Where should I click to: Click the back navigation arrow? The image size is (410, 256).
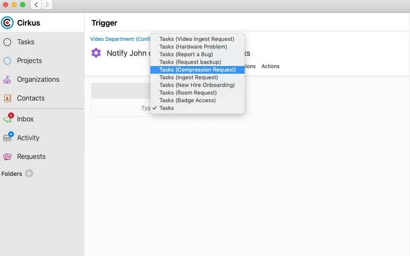[36, 5]
